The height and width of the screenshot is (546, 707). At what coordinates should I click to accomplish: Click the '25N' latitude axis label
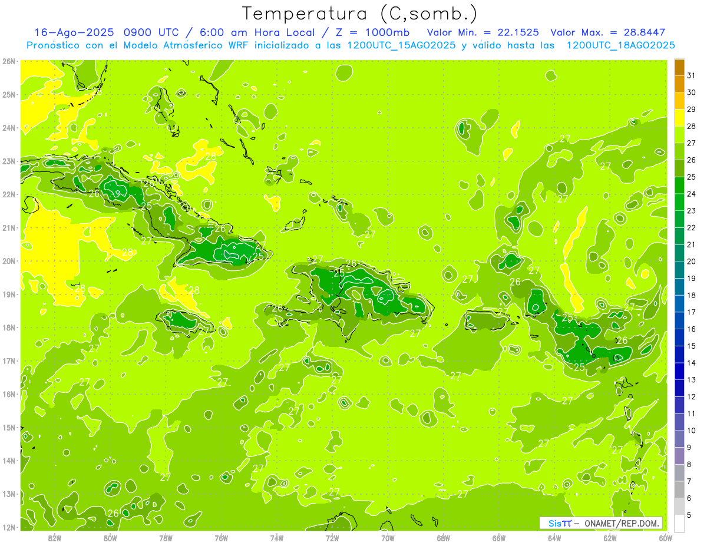click(9, 95)
